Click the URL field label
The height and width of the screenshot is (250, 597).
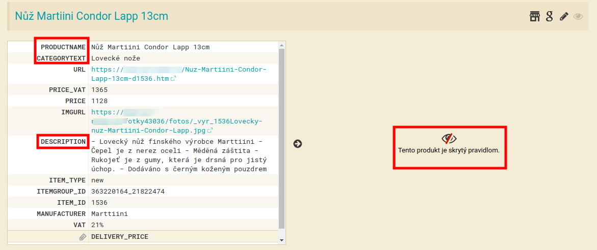coord(80,70)
